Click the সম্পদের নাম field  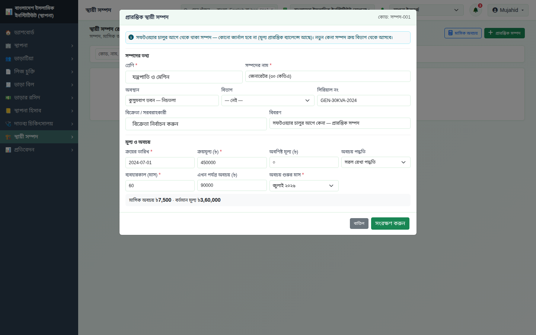(328, 76)
